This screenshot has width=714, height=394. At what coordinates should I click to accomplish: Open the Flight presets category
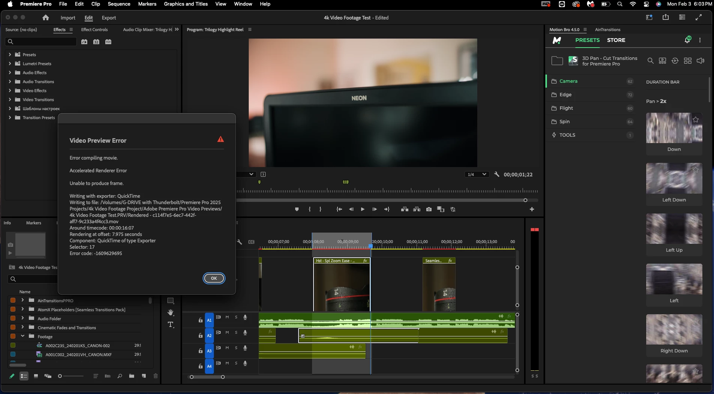[591, 108]
